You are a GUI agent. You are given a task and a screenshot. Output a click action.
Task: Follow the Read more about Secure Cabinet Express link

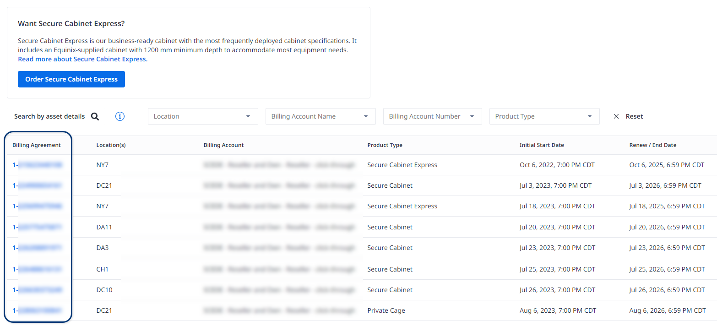[x=83, y=59]
